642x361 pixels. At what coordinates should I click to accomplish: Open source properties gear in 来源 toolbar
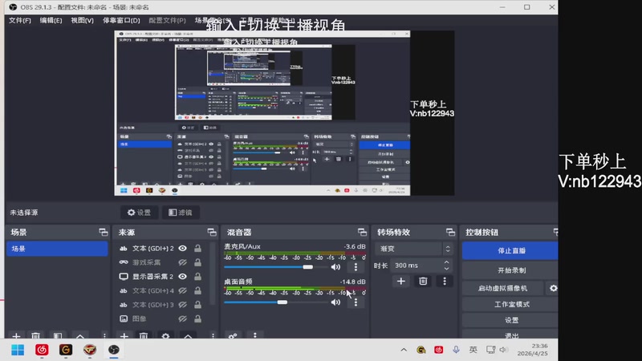pos(165,335)
